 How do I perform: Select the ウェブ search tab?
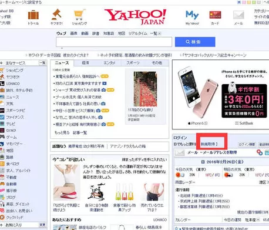(62, 34)
